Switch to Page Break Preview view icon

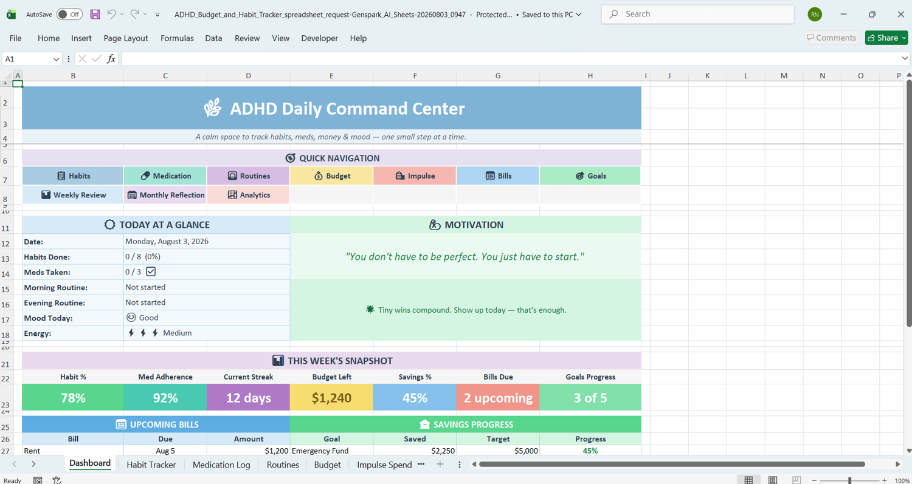[x=796, y=480]
